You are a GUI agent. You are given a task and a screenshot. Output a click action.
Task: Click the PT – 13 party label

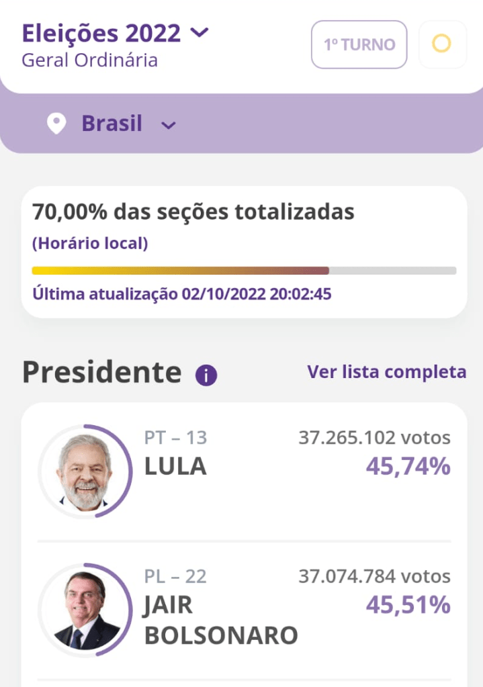tap(175, 438)
